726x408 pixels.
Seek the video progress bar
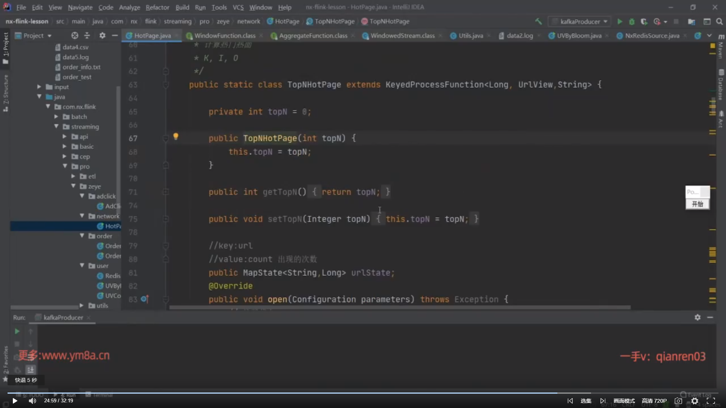pos(363,393)
